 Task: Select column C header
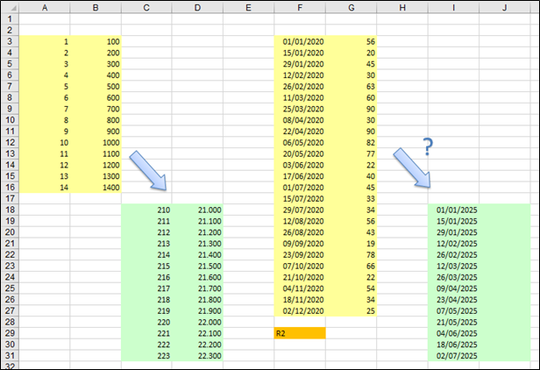coord(146,8)
